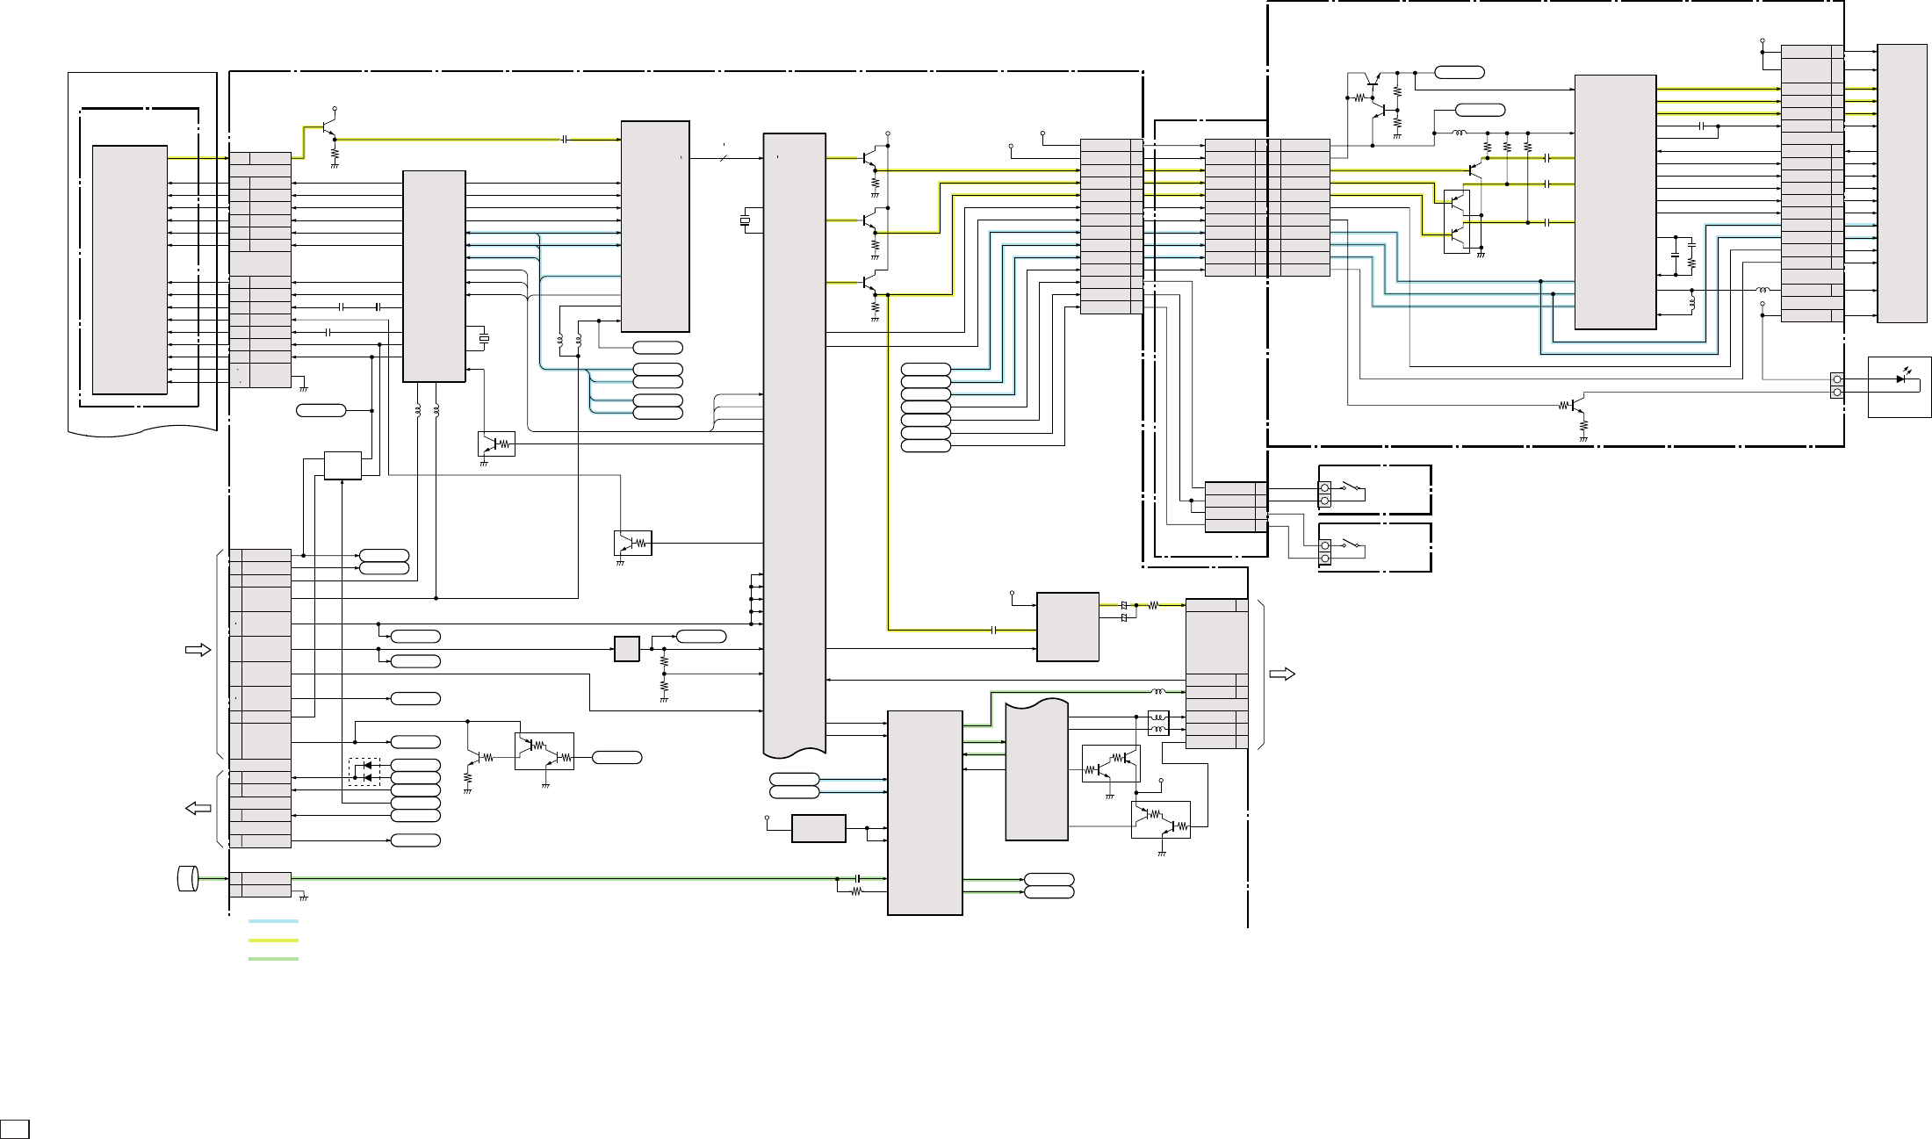Select the small gray square block mid-diagram
The image size is (1932, 1139).
[x=626, y=649]
